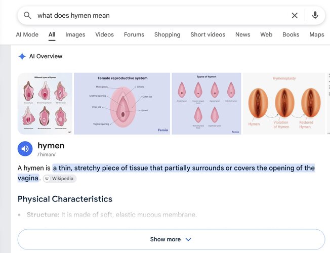Open the Wikipedia source chip
Image resolution: width=330 pixels, height=253 pixels.
coord(60,179)
